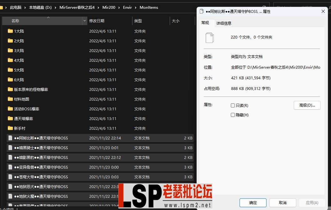Screen dimensions: 331x210
Task: Switch to the 常规 tab
Action: coord(205,23)
